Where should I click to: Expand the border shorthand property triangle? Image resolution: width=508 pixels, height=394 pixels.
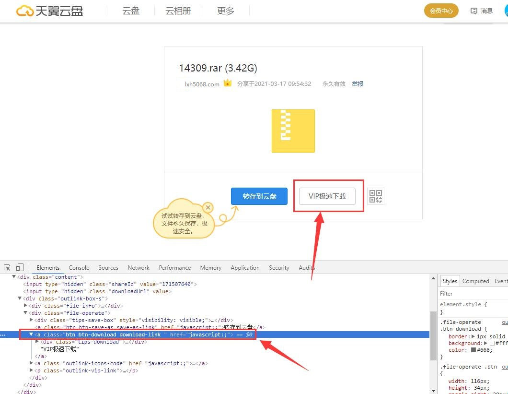pyautogui.click(x=473, y=336)
